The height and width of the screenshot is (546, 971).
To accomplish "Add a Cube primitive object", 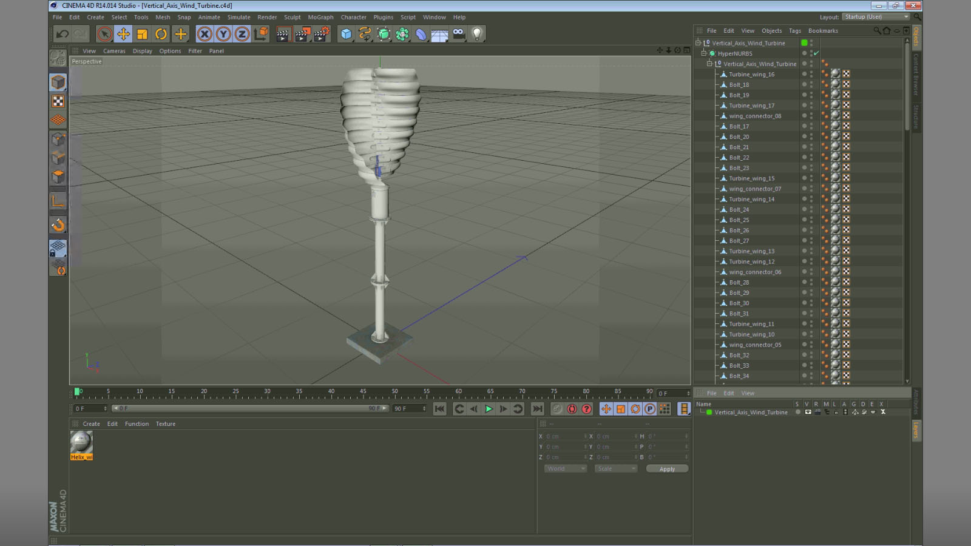I will 346,34.
